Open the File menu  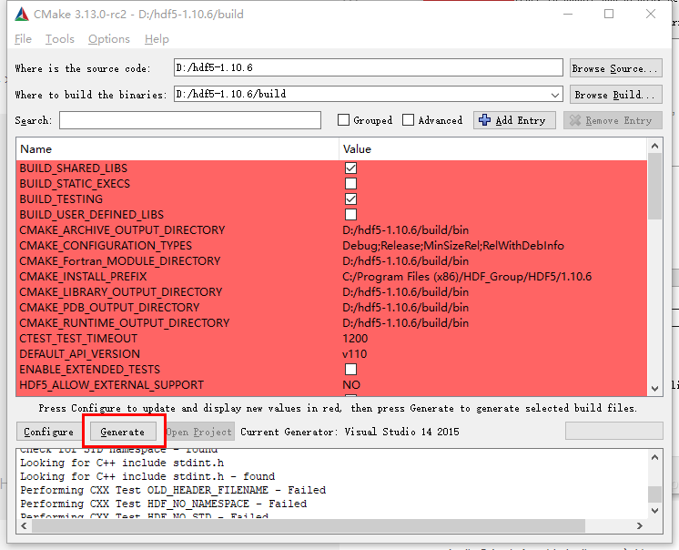[23, 39]
